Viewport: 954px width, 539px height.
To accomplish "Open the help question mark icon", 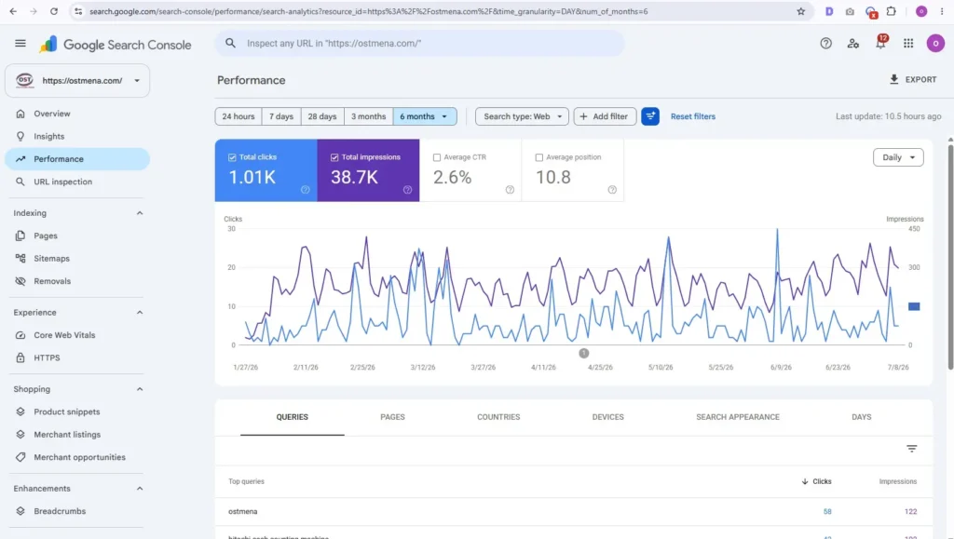I will 825,43.
